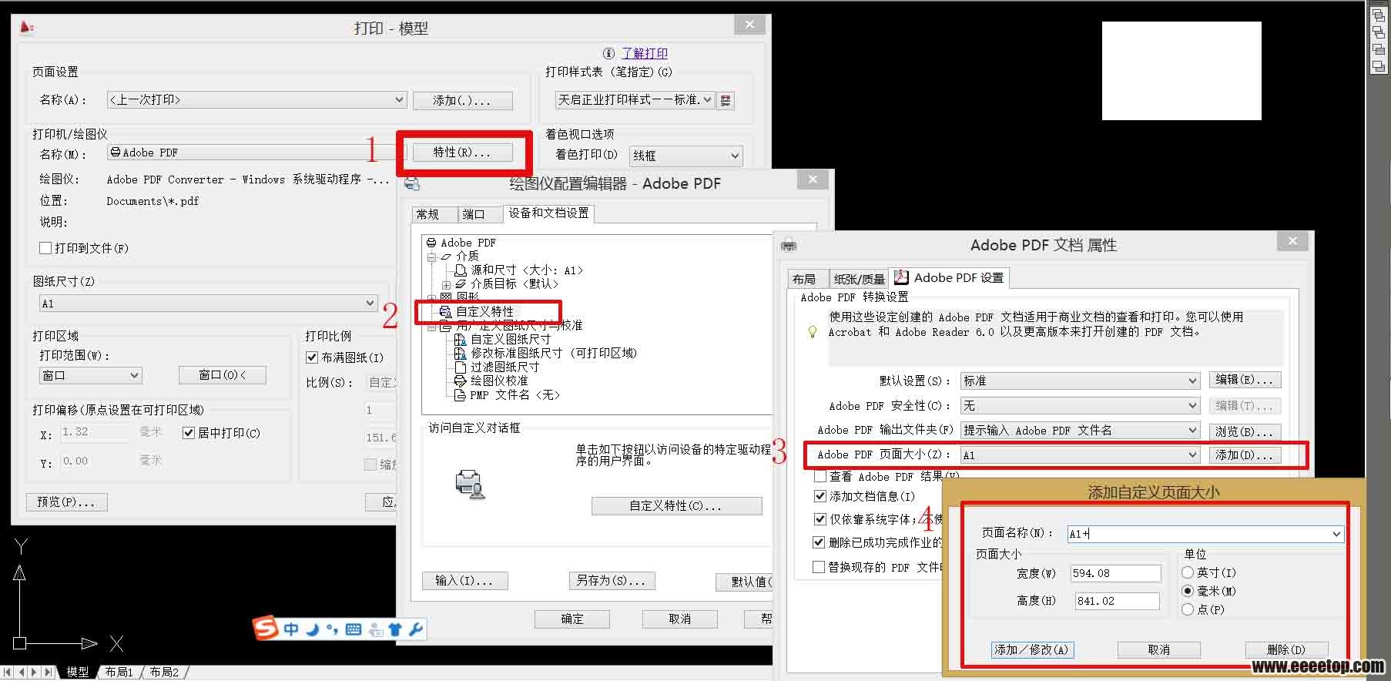Viewport: 1391px width, 681px height.
Task: Click the 自定义特性 printer icon in tree
Action: [445, 312]
